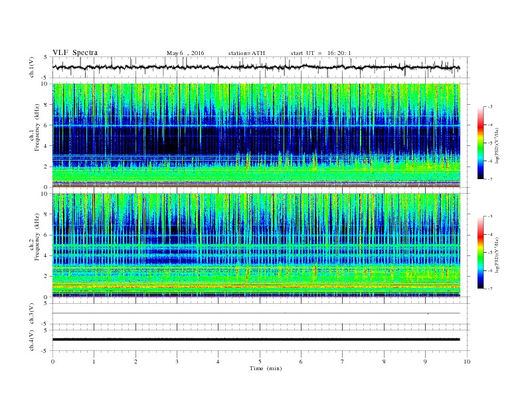Screen dimensions: 526x406
Task: Select the ch.1 color bar "log(PSD)(V²/Hz)" label
Action: coord(497,146)
